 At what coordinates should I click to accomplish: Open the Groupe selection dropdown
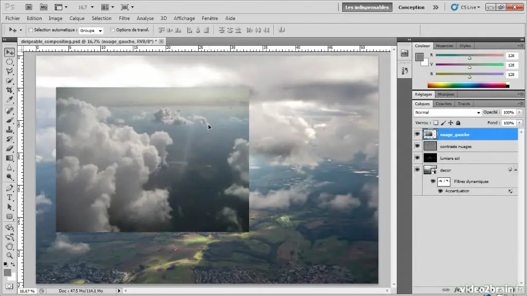pyautogui.click(x=91, y=31)
